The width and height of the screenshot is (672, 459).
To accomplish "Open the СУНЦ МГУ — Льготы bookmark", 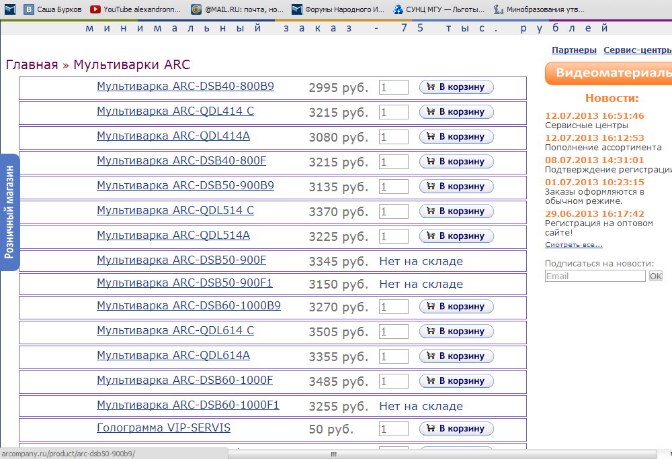I will (x=439, y=9).
